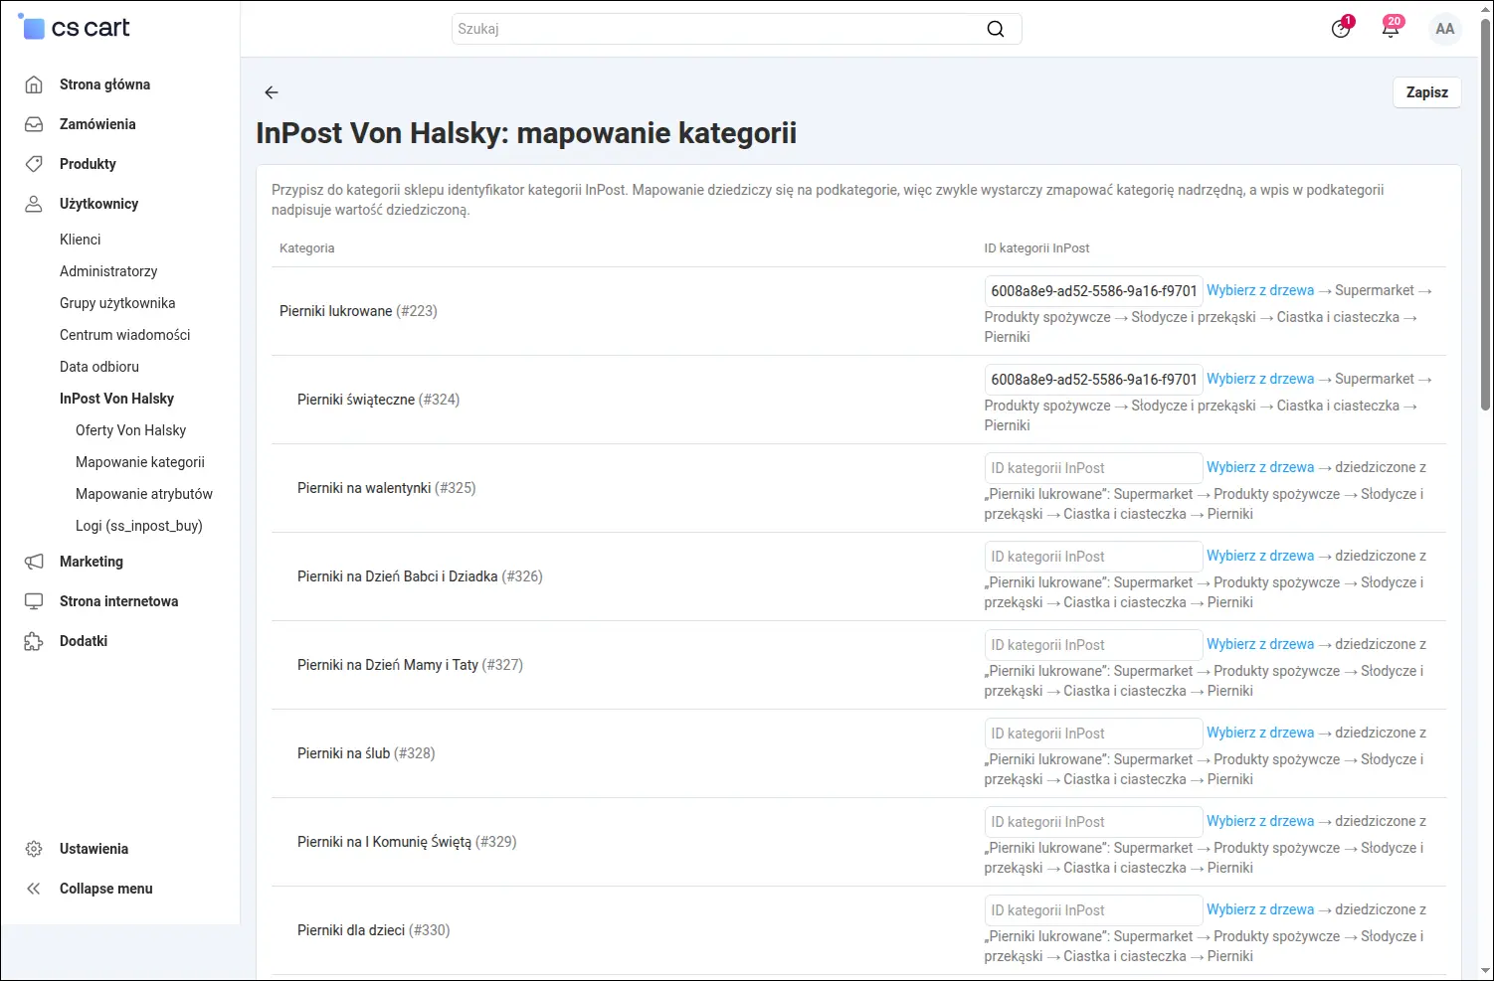Viewport: 1494px width, 981px height.
Task: Click the Zapisz save button
Action: click(1427, 92)
